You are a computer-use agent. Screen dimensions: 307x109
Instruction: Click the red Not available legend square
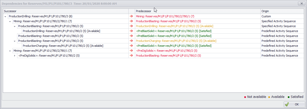point(245,97)
